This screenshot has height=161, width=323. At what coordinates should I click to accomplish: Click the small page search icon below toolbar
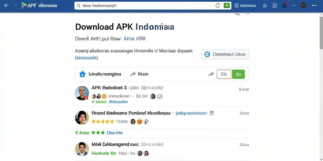[238, 14]
